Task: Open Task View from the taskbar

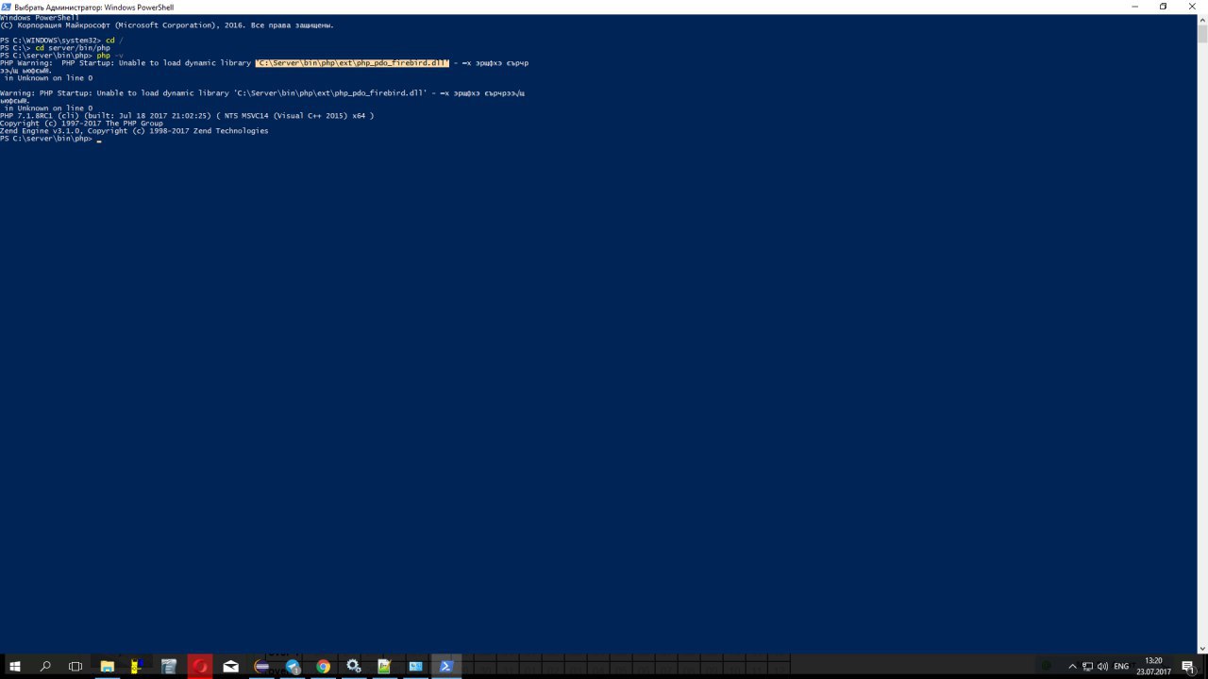Action: click(x=75, y=667)
